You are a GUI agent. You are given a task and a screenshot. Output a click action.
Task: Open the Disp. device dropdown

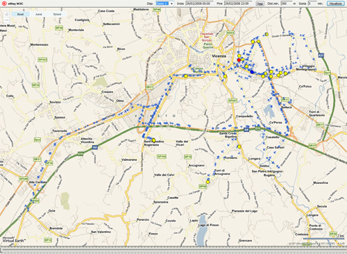point(164,3)
